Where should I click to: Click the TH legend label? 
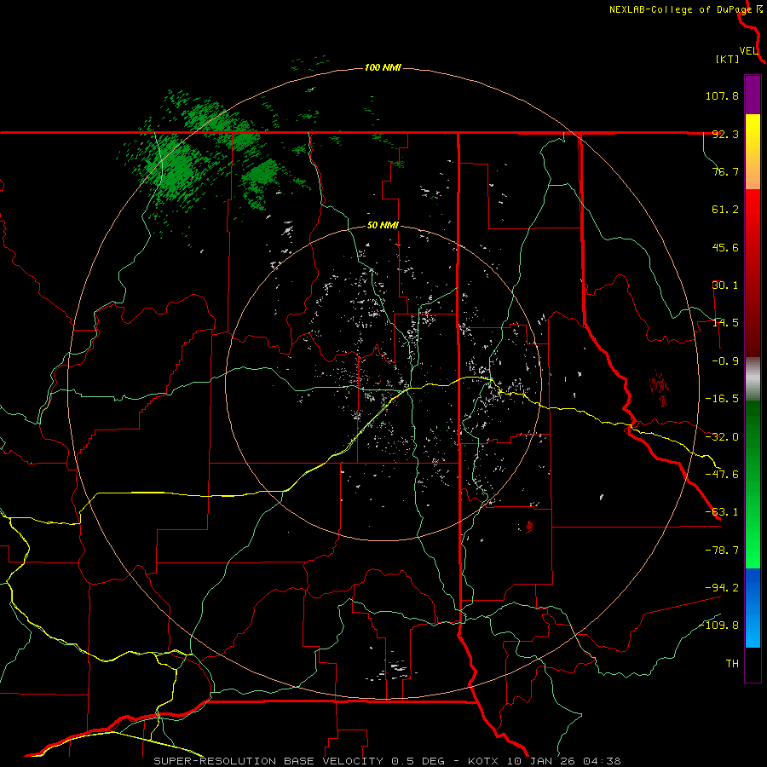click(732, 664)
